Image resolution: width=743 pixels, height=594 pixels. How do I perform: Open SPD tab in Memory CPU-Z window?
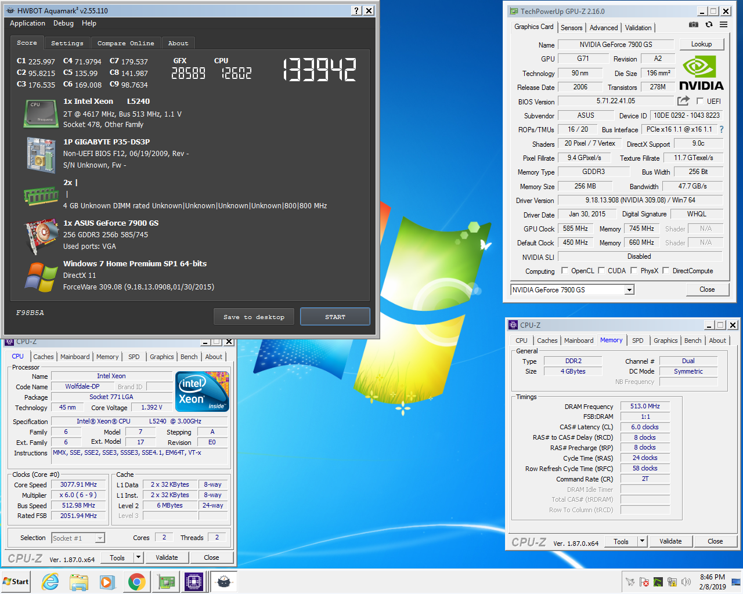pos(638,341)
